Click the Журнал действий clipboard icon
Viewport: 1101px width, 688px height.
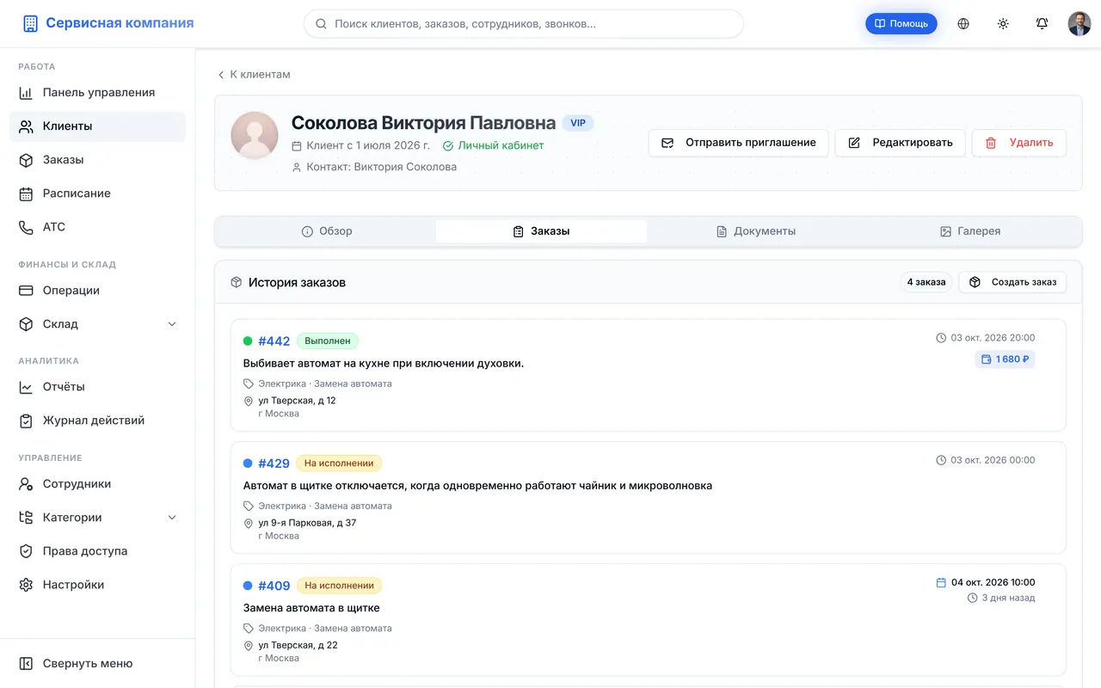click(x=27, y=421)
